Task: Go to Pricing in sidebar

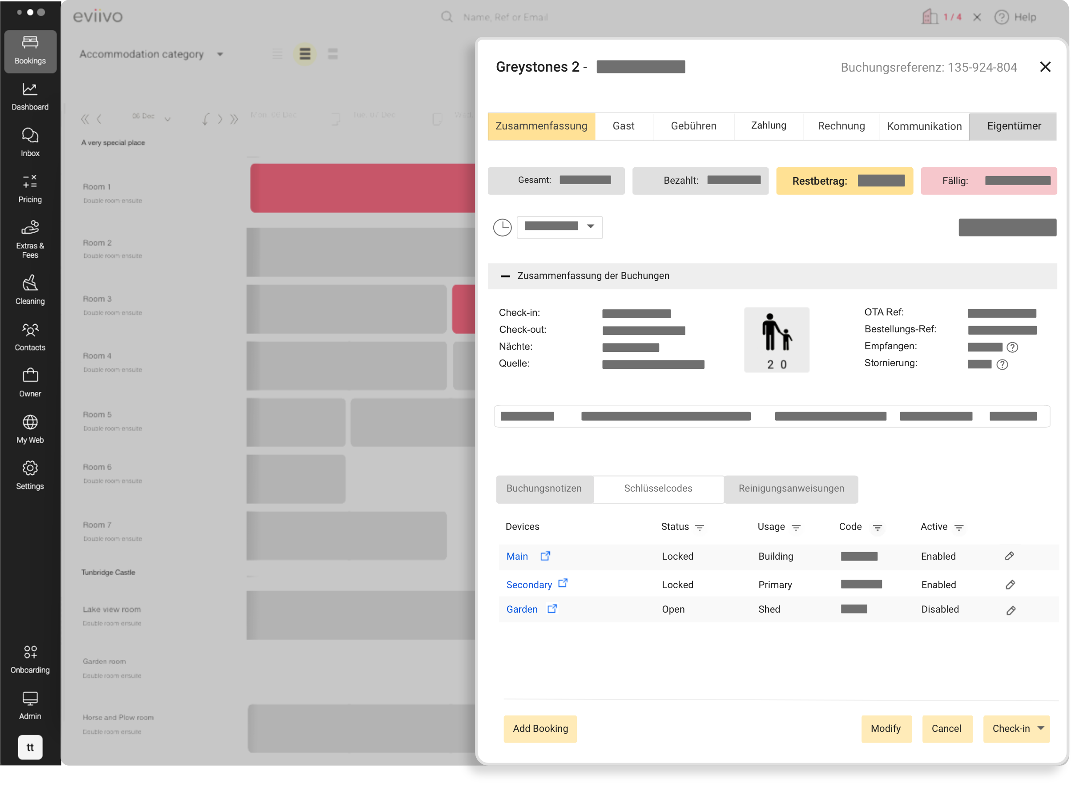Action: (x=30, y=188)
